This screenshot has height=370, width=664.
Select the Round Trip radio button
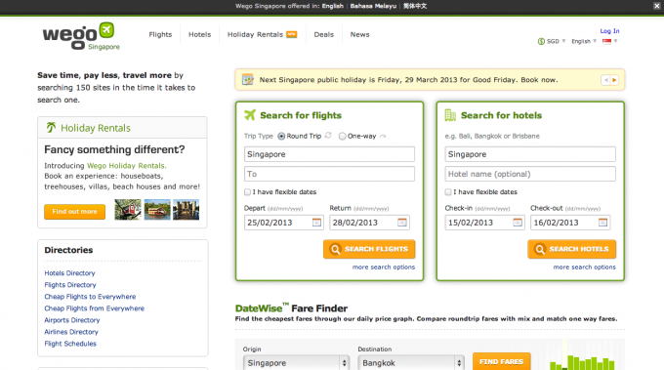pos(281,137)
